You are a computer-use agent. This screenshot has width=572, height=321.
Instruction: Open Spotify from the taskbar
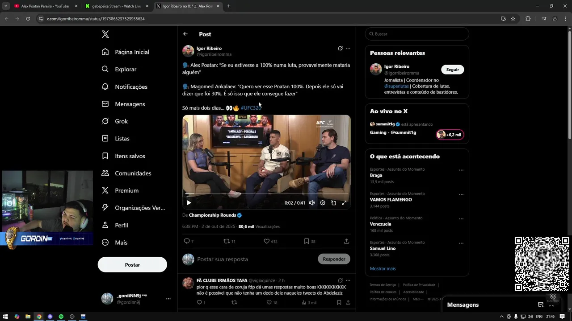(61, 317)
